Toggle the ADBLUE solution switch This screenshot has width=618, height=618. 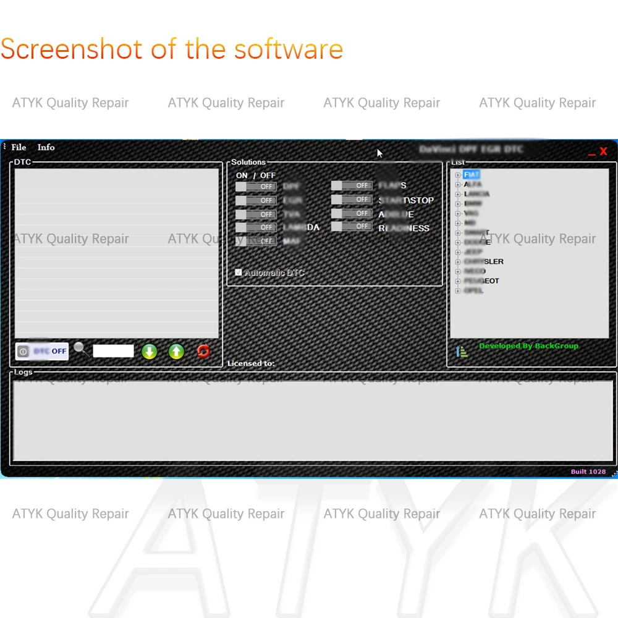(x=352, y=213)
